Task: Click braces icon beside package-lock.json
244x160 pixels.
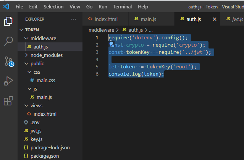Action: pyautogui.click(x=26, y=147)
